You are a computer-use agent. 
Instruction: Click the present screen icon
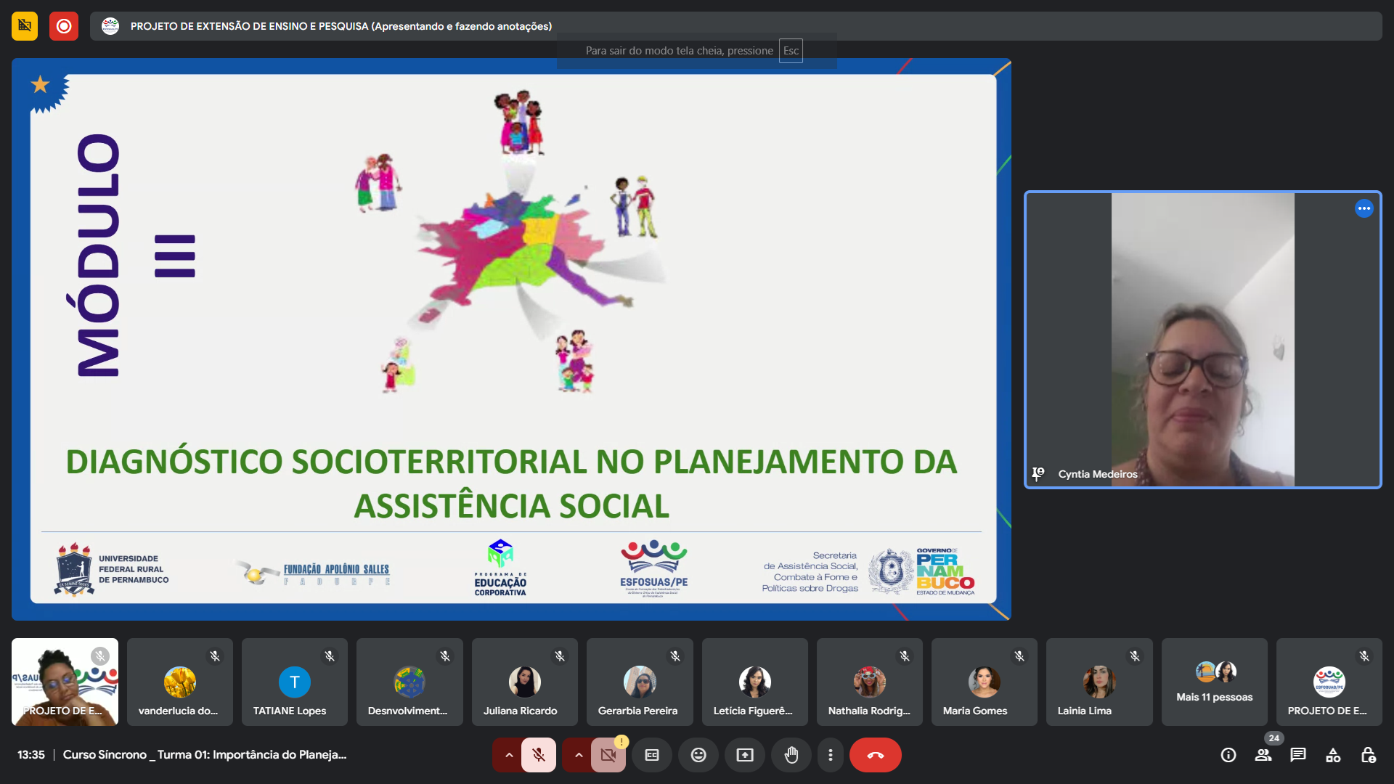click(745, 755)
